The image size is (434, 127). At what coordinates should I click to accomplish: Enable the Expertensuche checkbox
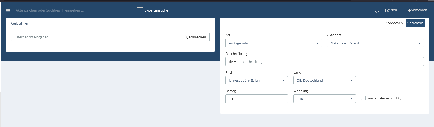(x=140, y=10)
